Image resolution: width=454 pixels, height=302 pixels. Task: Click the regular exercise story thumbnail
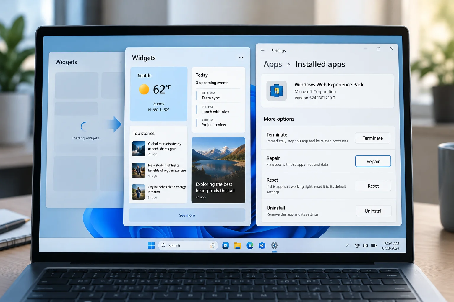139,170
